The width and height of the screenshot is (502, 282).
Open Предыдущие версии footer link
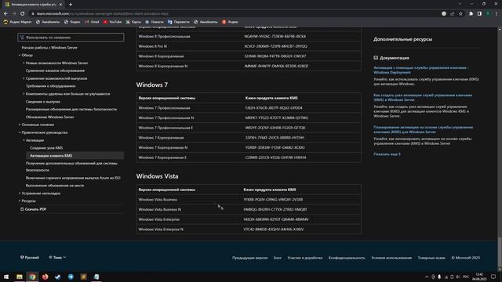tap(249, 258)
